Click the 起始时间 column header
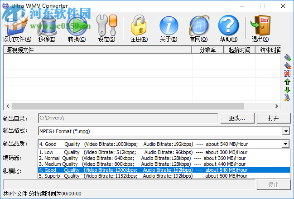294x199 pixels. pos(240,50)
